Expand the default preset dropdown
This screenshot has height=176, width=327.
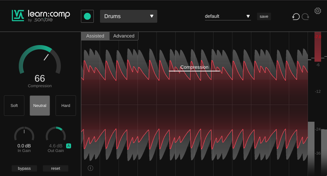[x=228, y=16]
